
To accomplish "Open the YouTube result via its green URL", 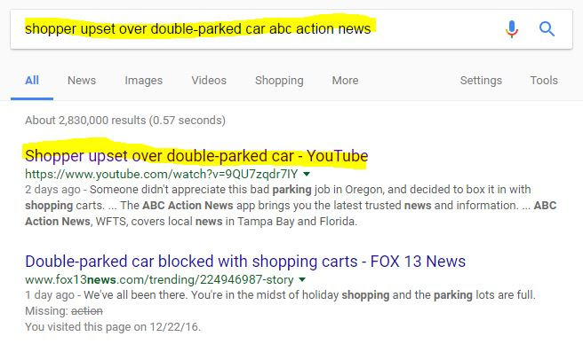I will [x=162, y=174].
